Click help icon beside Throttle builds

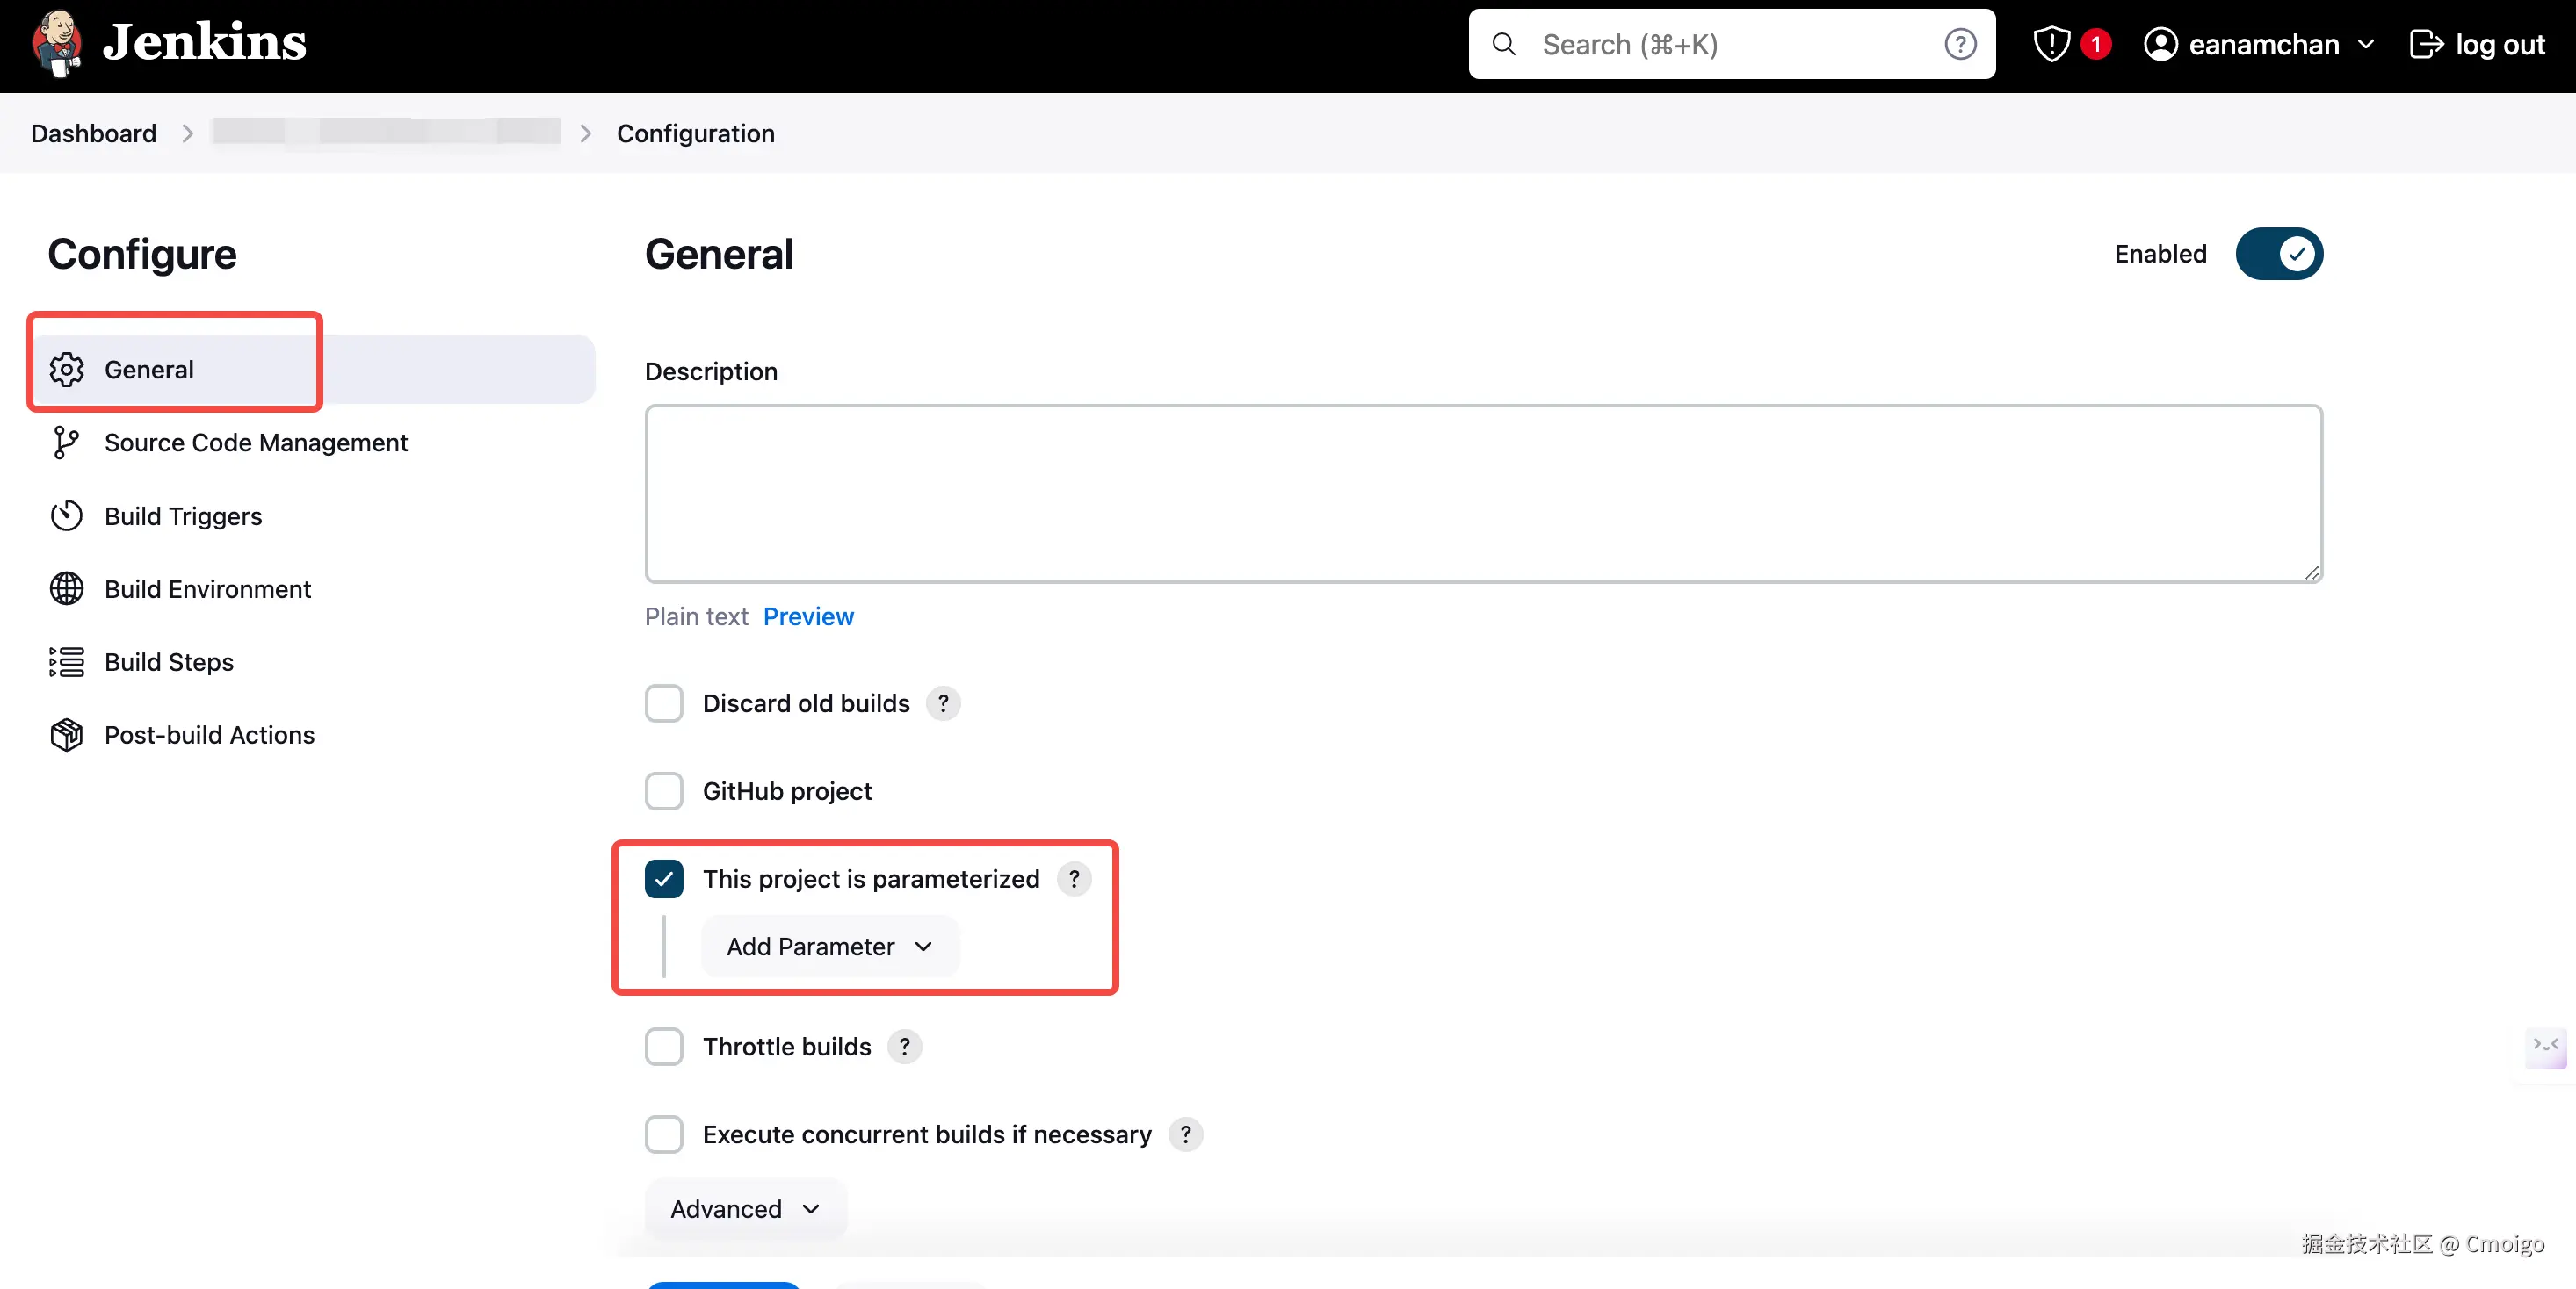click(x=904, y=1046)
